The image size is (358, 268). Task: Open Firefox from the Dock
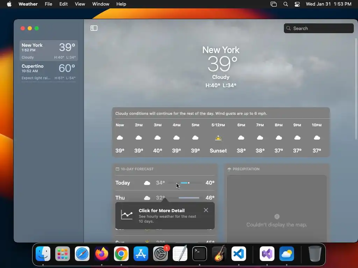click(x=102, y=254)
